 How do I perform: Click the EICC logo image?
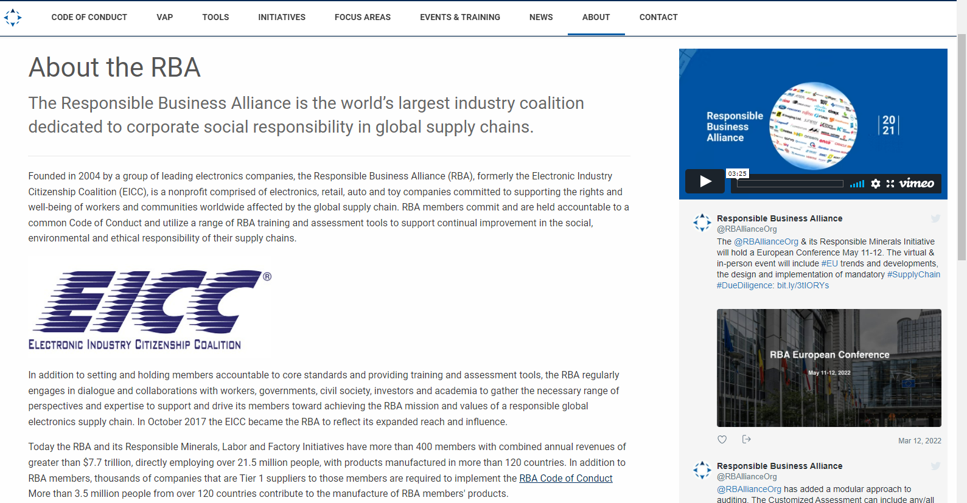pos(150,310)
